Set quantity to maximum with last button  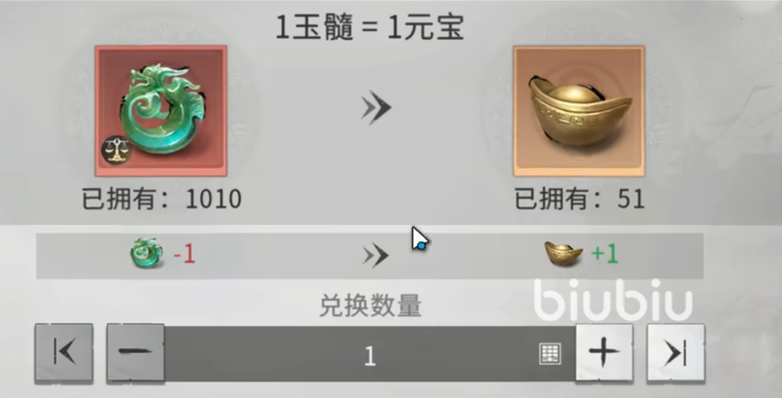(676, 353)
